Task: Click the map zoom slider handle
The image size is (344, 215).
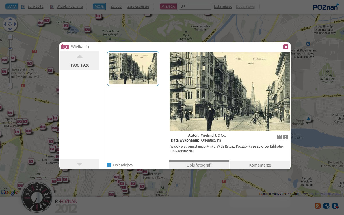Action: coord(10,49)
